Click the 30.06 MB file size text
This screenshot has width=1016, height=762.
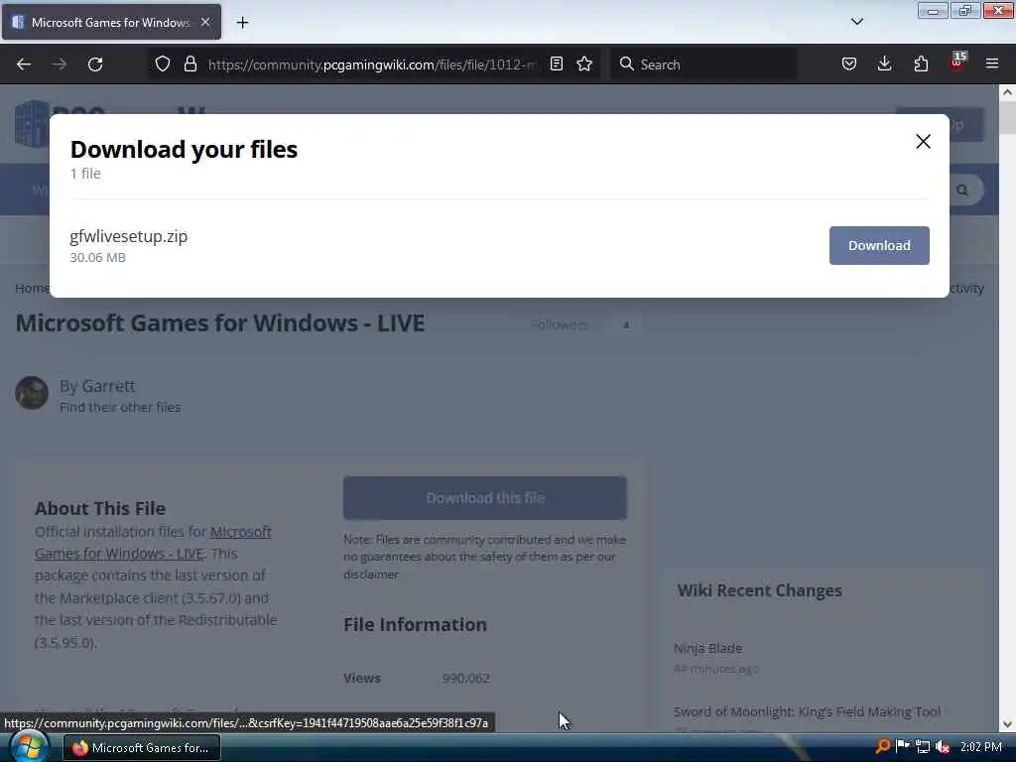point(98,257)
